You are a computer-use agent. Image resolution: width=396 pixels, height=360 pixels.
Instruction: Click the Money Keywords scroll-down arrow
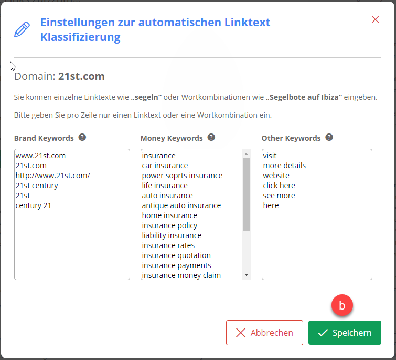click(x=246, y=275)
